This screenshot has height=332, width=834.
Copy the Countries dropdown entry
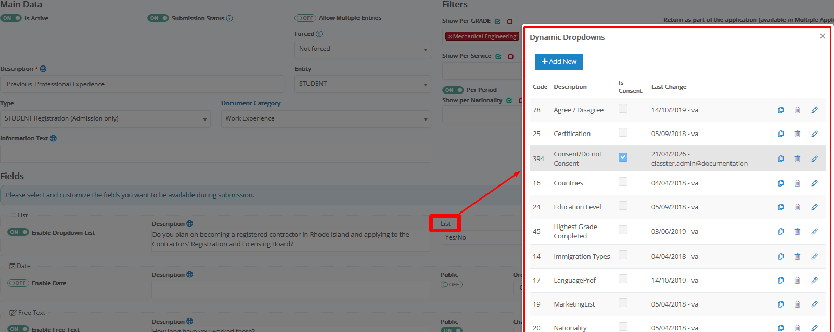point(780,183)
